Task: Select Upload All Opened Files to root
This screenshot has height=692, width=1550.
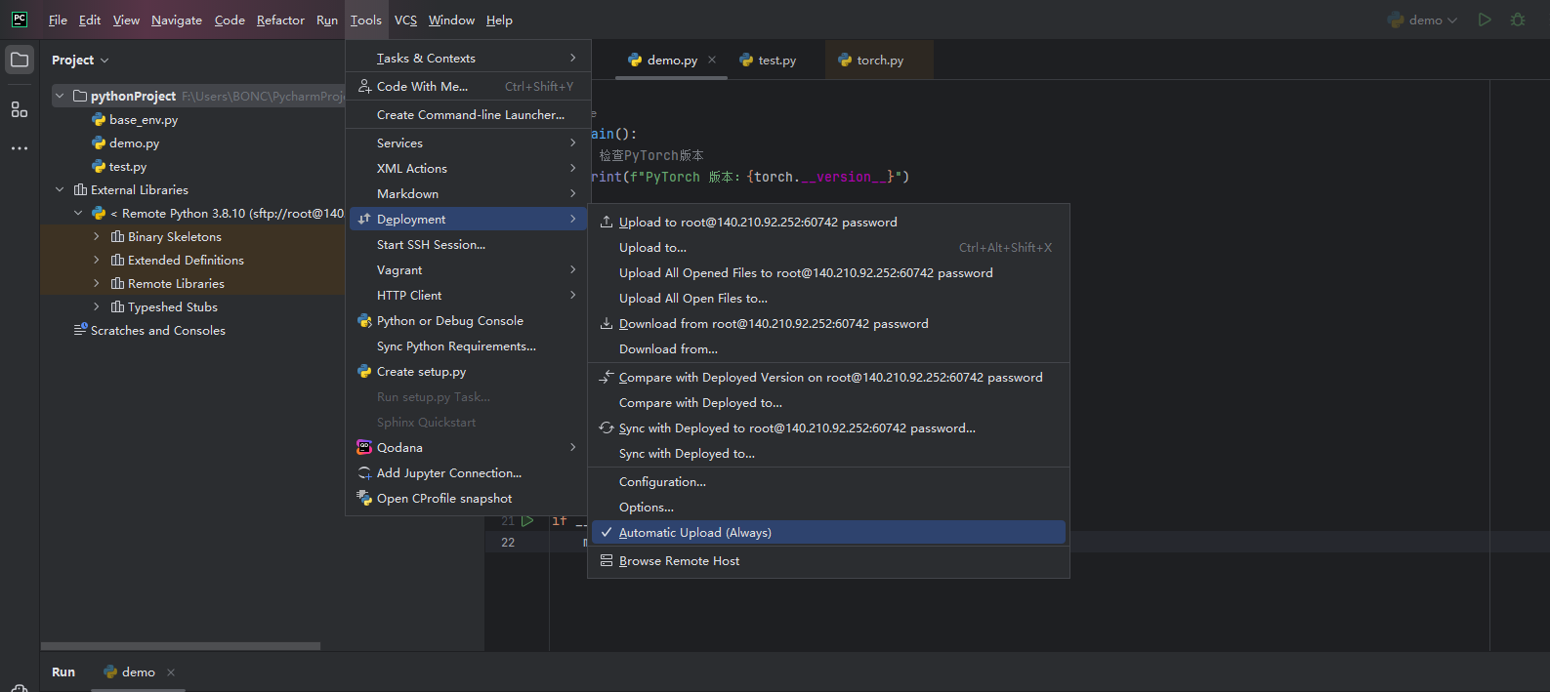Action: pyautogui.click(x=828, y=272)
